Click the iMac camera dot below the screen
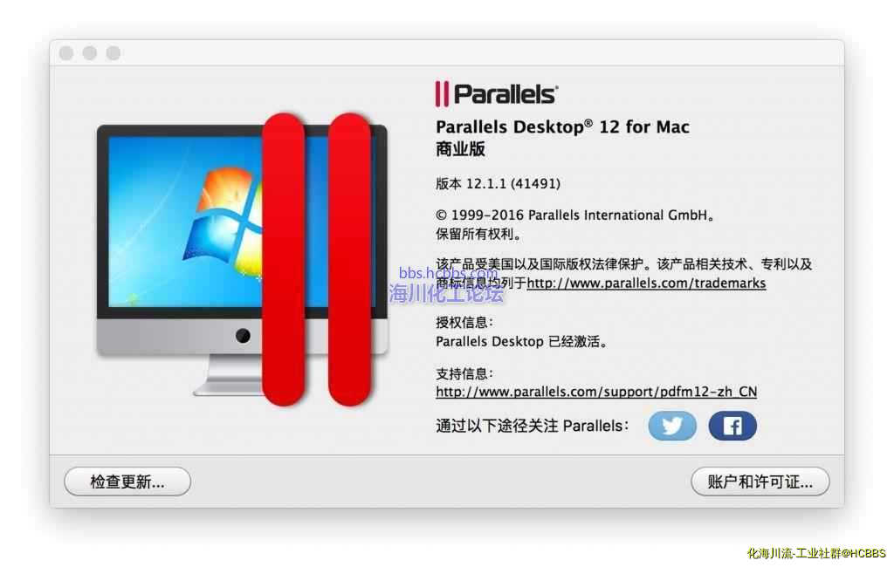Screen dimensions: 894x567 click(243, 336)
